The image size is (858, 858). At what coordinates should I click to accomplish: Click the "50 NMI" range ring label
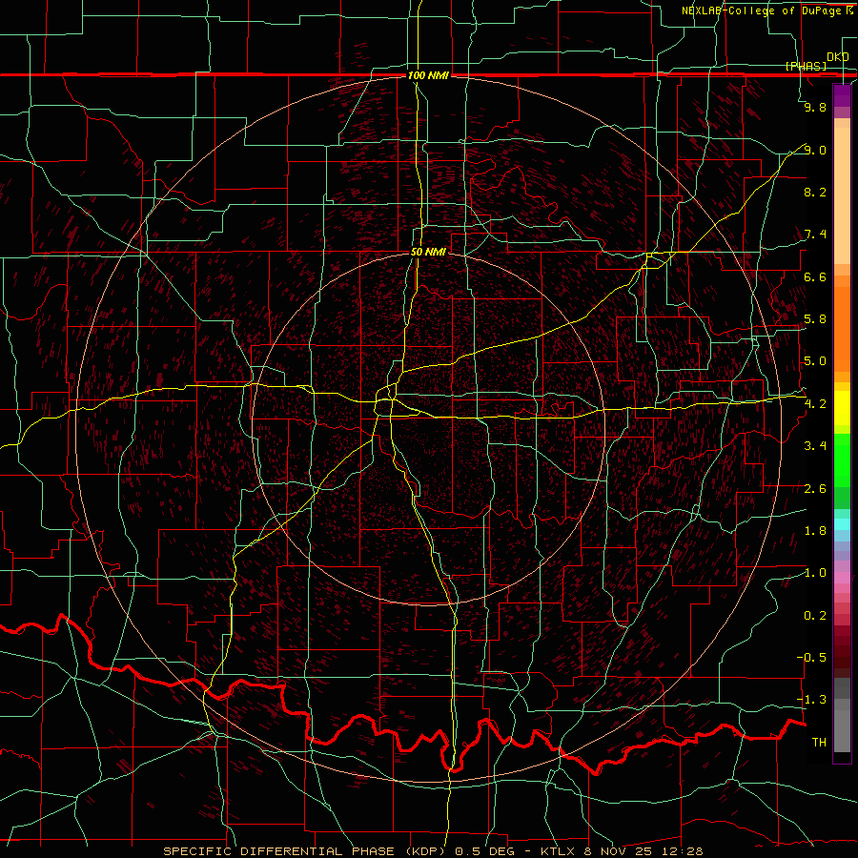[x=428, y=252]
